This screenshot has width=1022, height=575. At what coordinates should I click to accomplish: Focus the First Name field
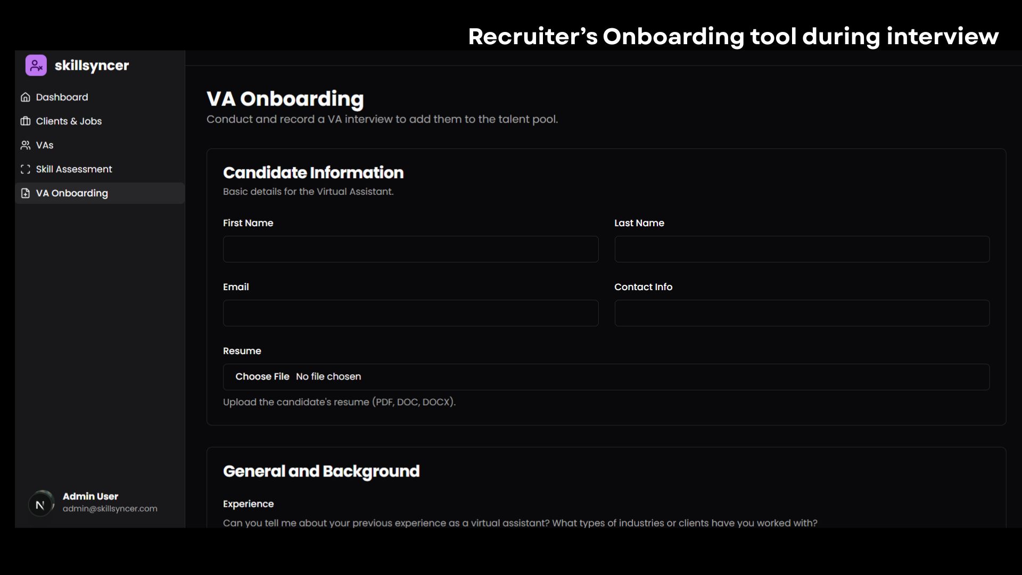[x=410, y=249]
